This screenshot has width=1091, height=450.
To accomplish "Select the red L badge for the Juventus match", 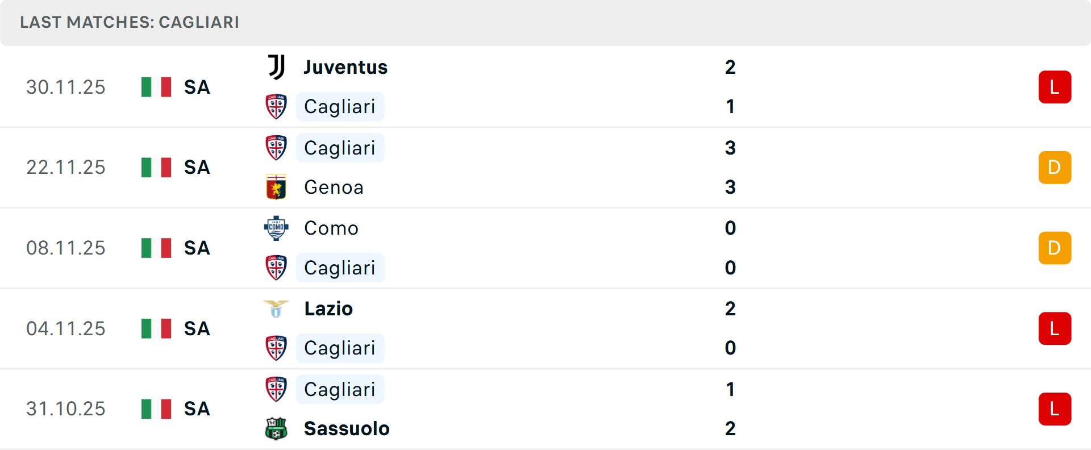I will point(1055,86).
